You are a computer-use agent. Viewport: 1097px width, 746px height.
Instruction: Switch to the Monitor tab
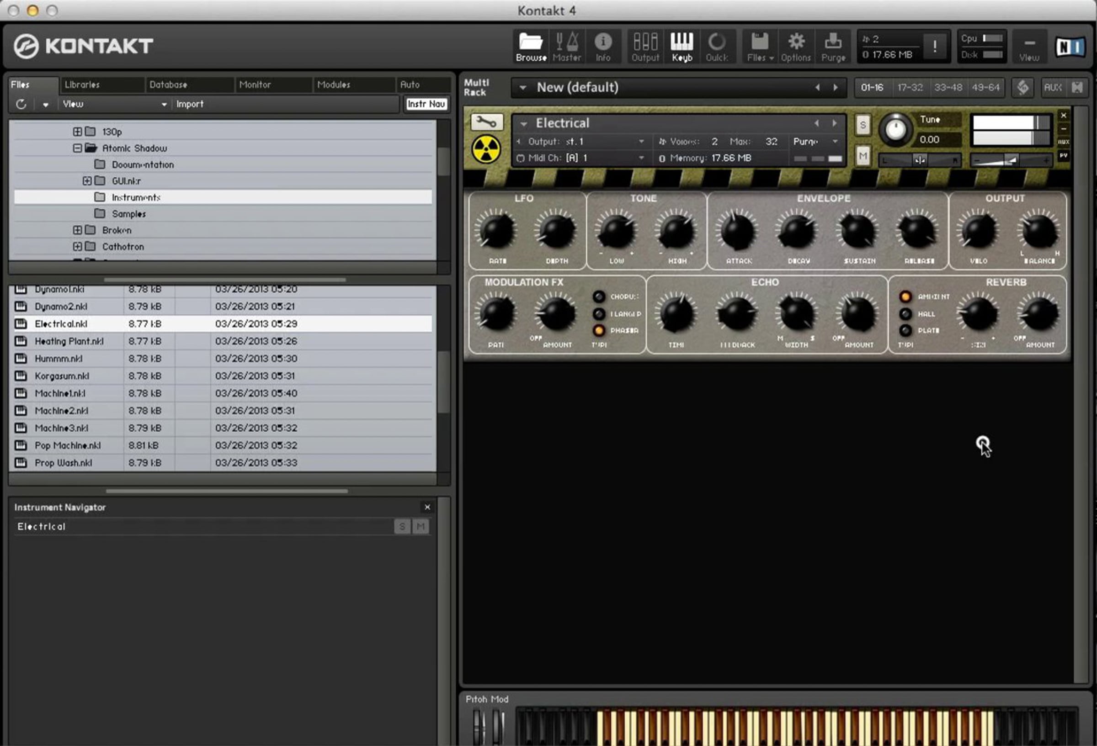[x=273, y=85]
